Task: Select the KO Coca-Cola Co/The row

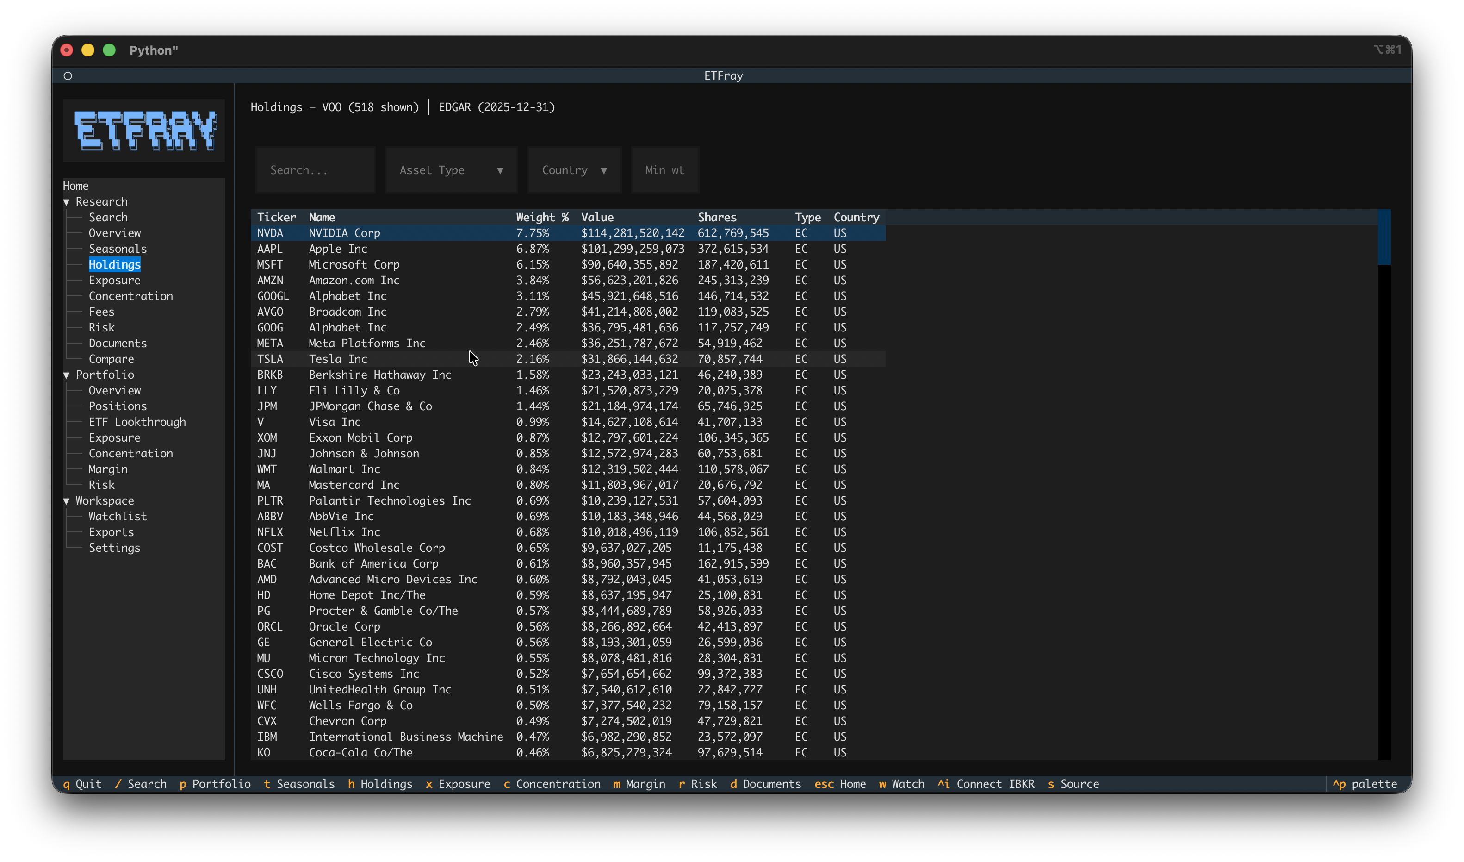Action: pyautogui.click(x=568, y=753)
